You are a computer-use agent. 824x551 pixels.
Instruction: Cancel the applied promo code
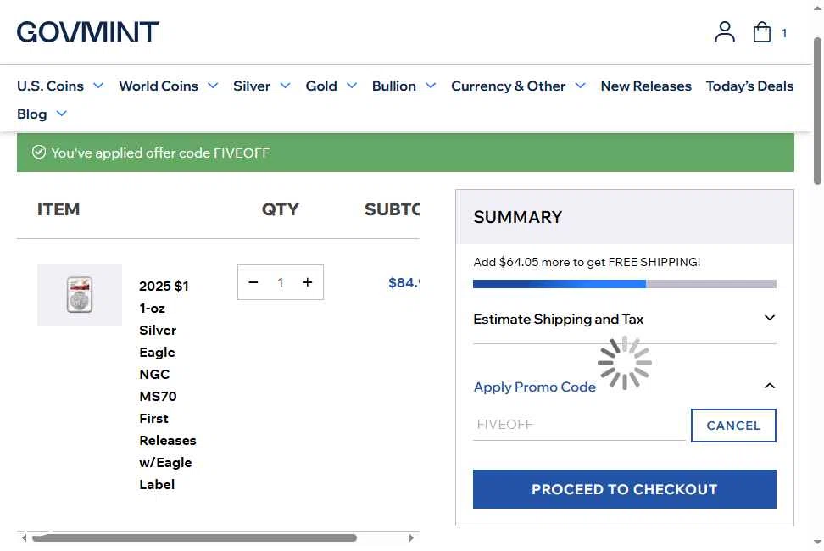pyautogui.click(x=733, y=426)
